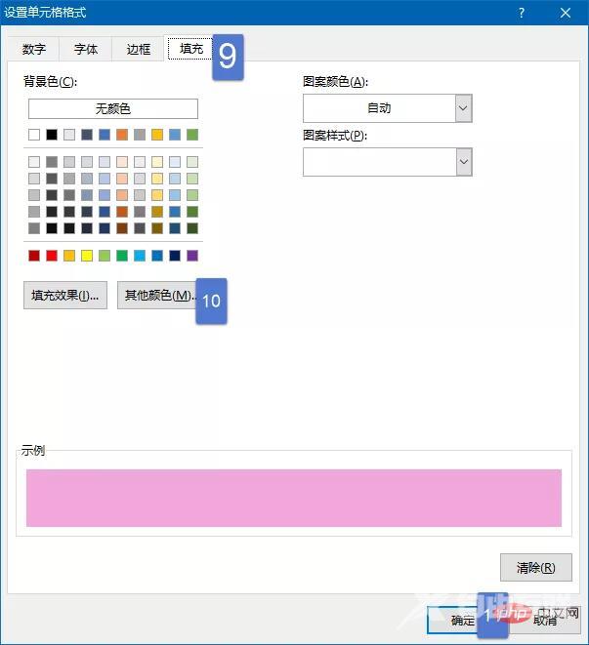589x645 pixels.
Task: Choose the 无颜色 option
Action: (112, 108)
